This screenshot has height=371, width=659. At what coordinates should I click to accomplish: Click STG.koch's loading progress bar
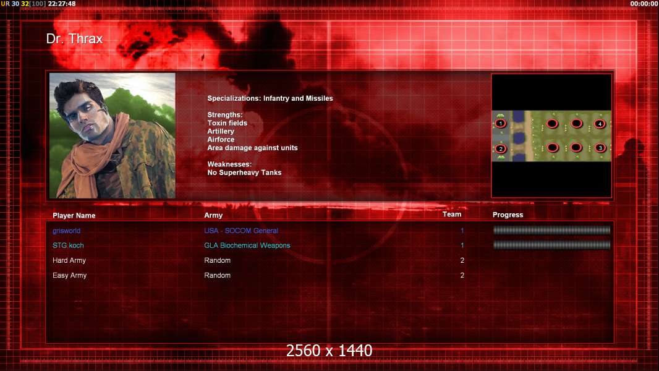coord(551,245)
